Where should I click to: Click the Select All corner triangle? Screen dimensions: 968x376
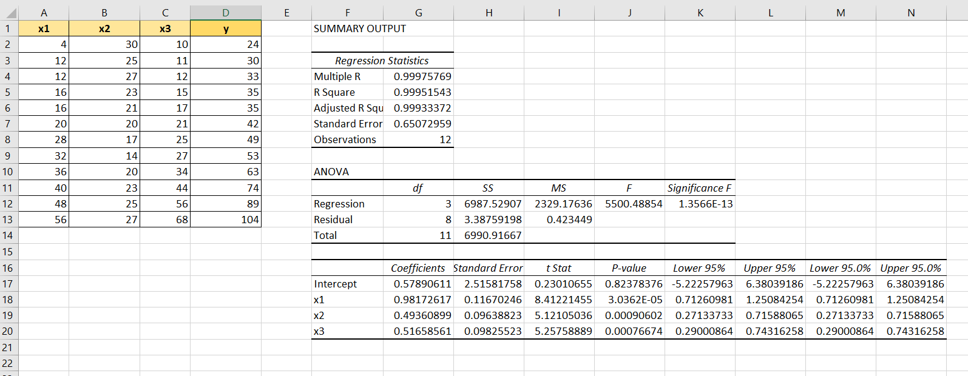tap(10, 13)
